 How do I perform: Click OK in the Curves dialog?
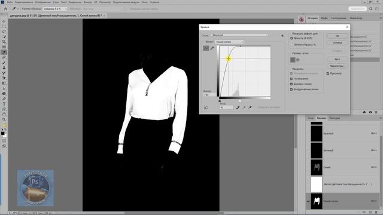point(337,36)
